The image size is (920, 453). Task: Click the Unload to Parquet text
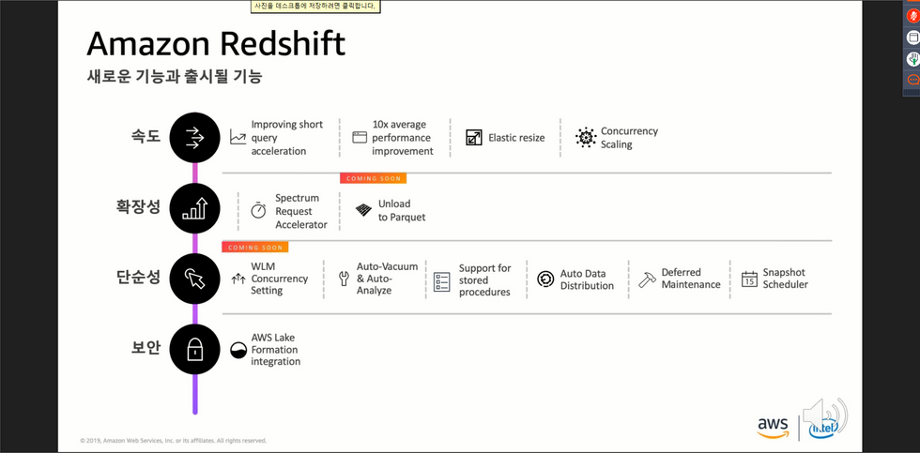402,210
